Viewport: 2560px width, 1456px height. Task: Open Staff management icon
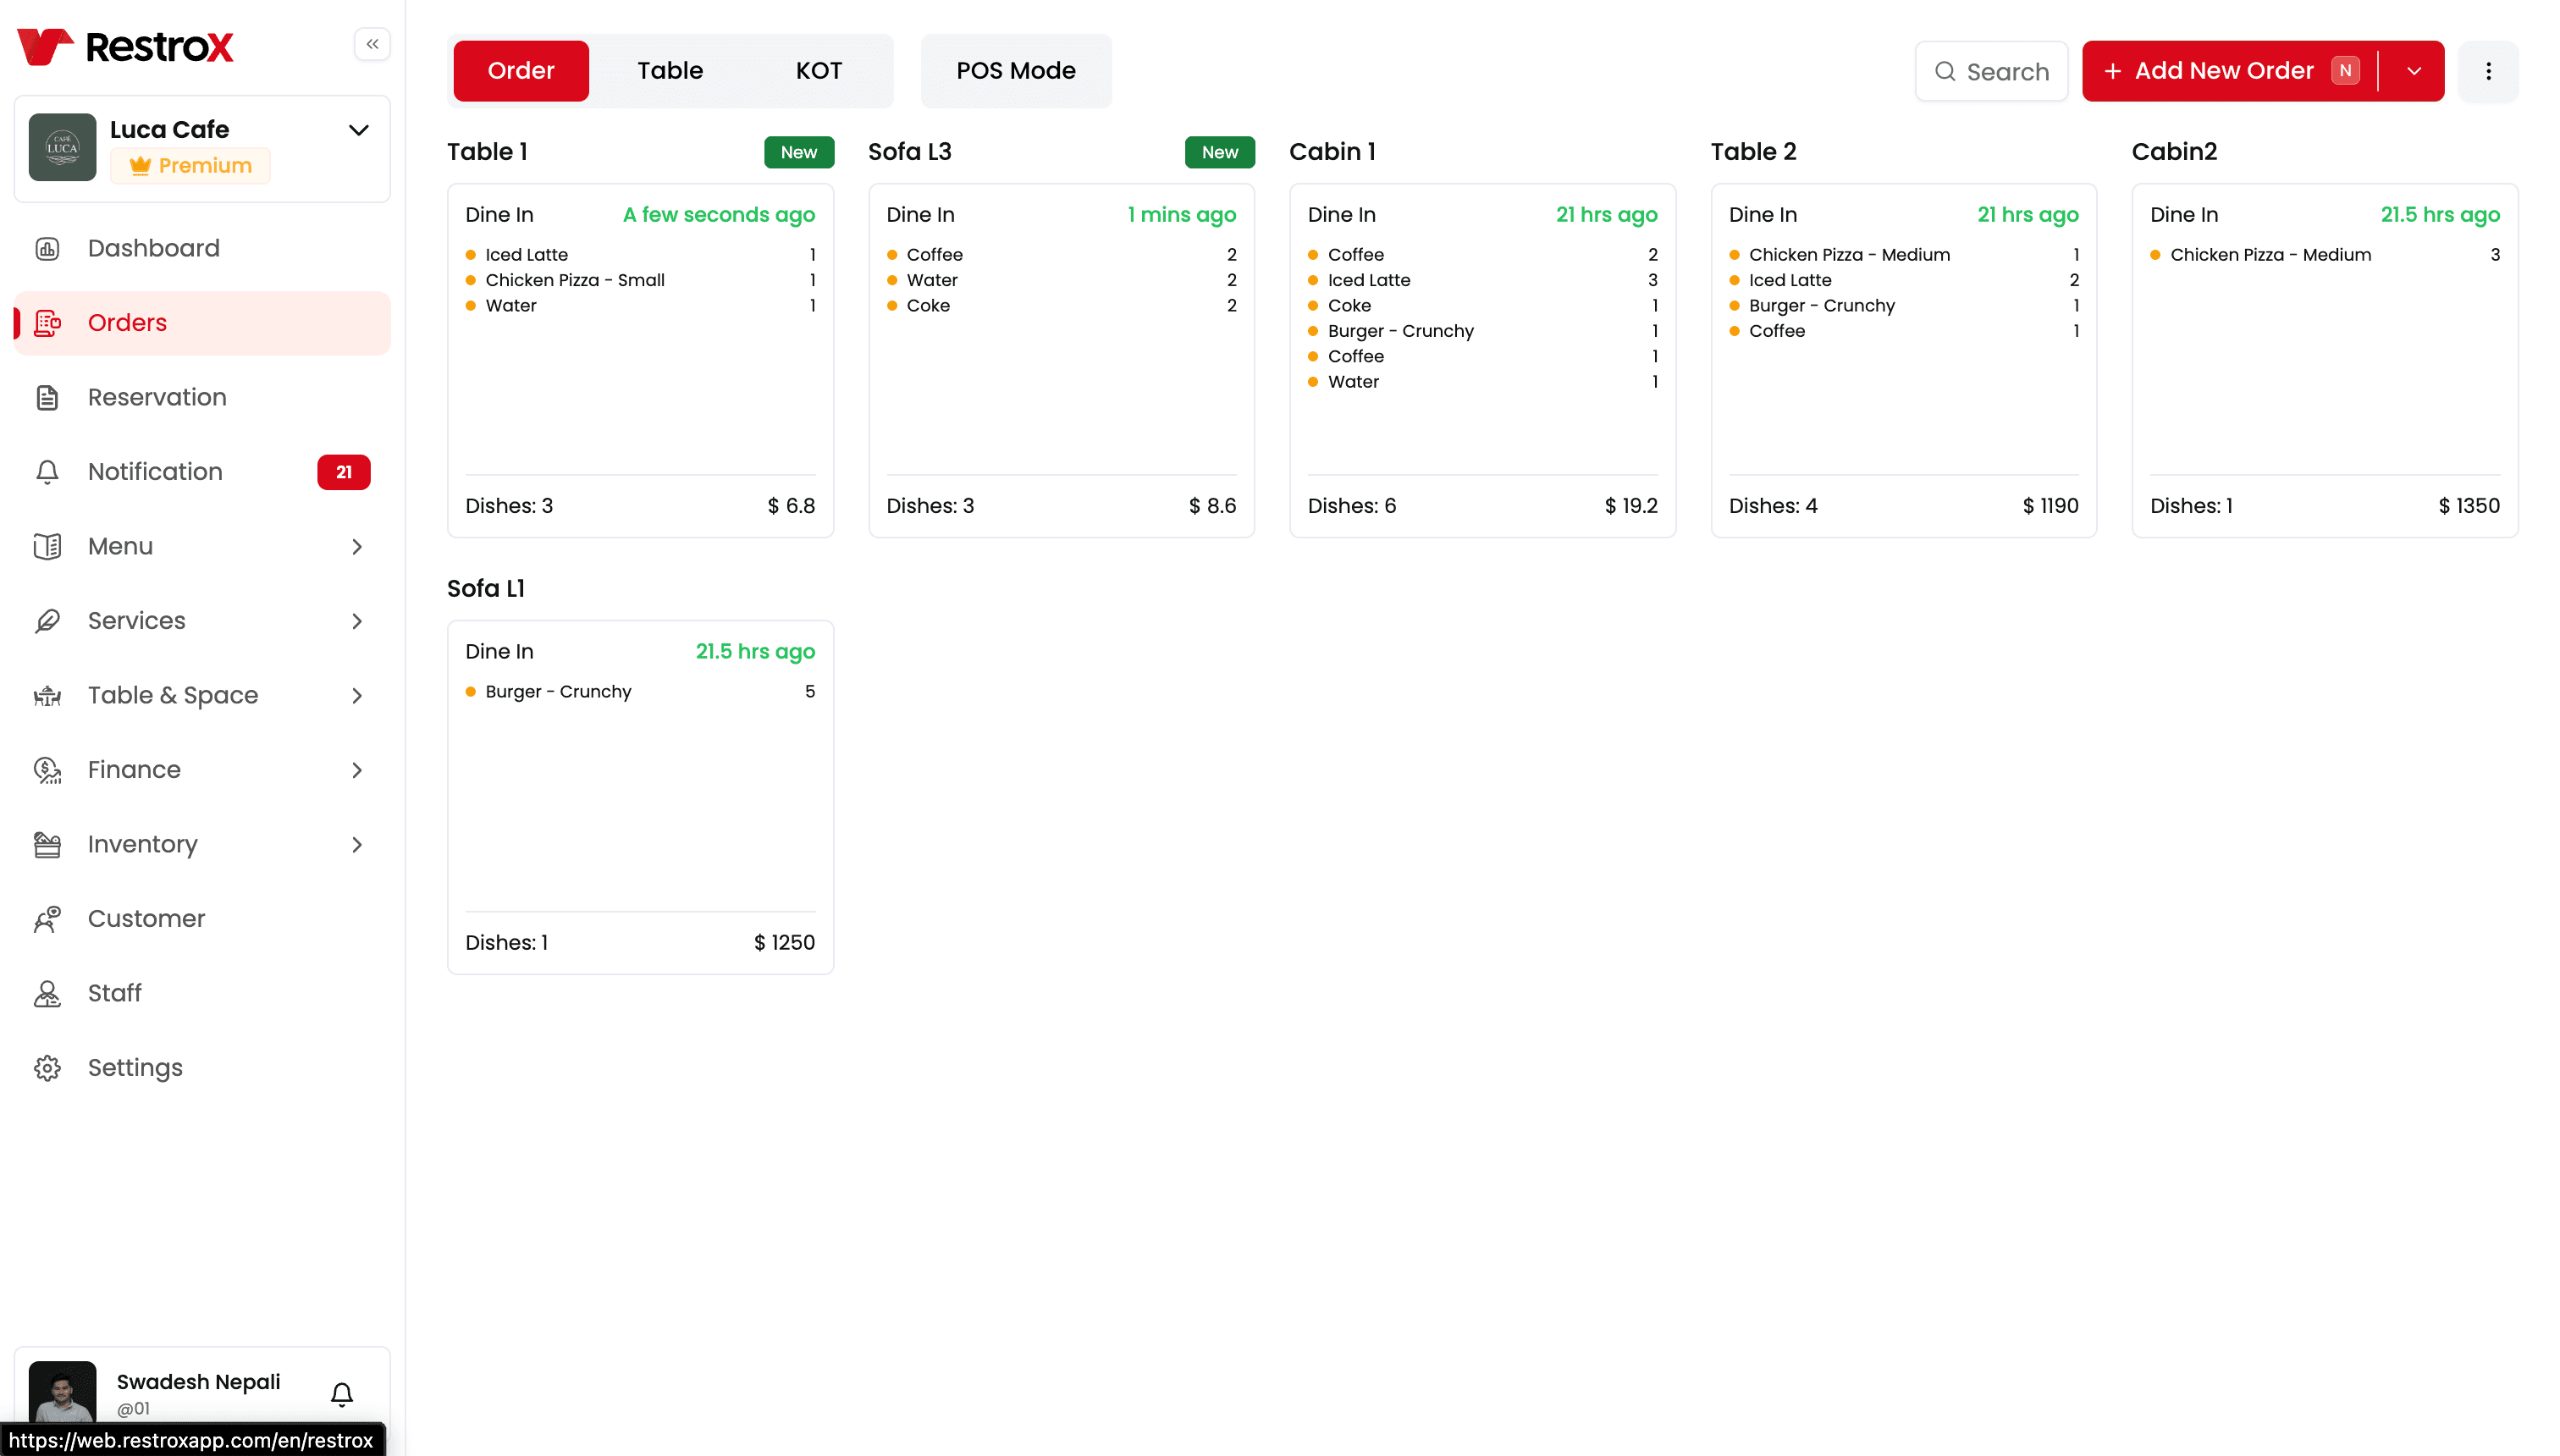coord(49,993)
